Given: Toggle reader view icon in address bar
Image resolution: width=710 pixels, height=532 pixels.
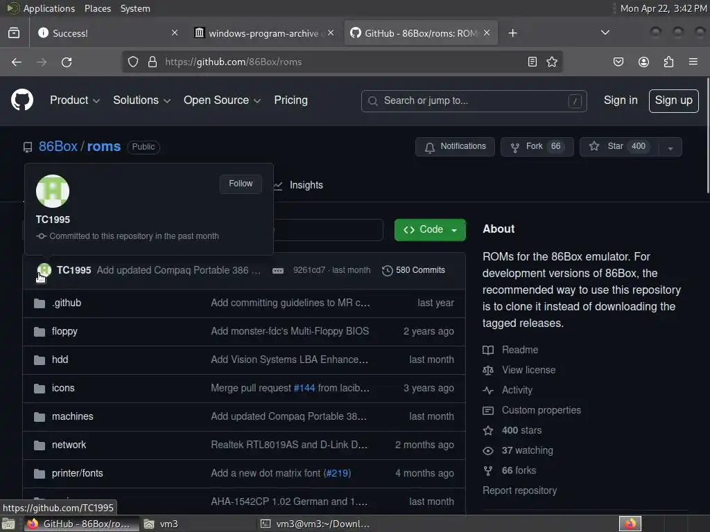Looking at the screenshot, I should (x=532, y=62).
